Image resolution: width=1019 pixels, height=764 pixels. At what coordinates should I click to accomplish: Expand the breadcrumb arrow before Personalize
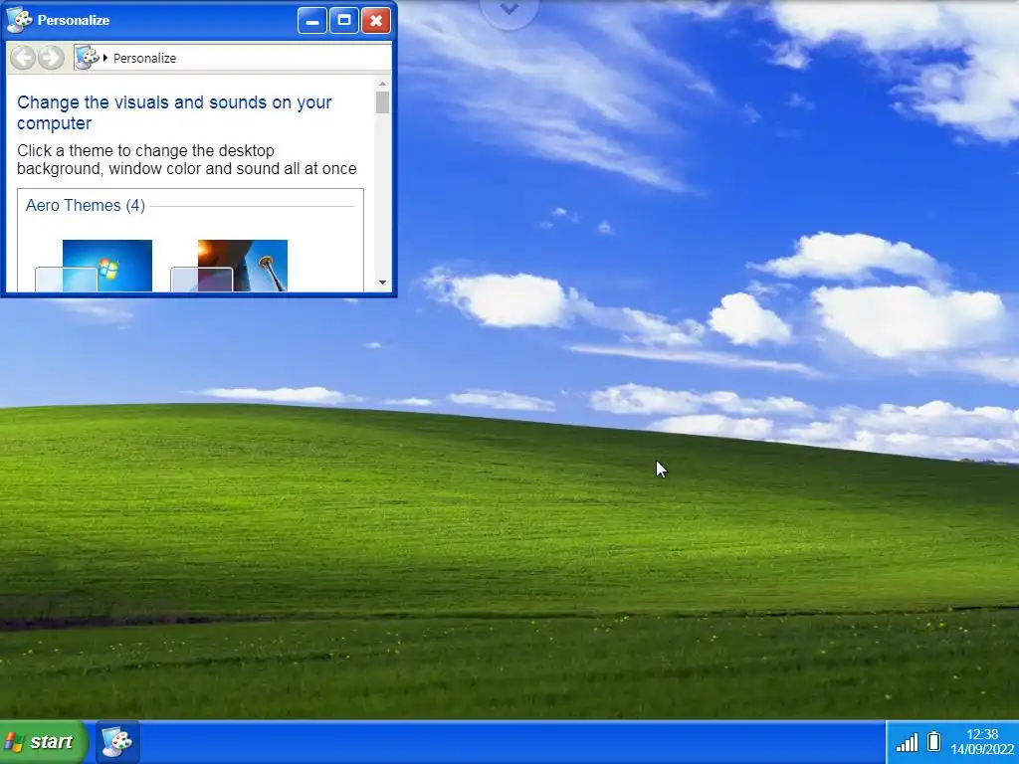click(x=105, y=58)
